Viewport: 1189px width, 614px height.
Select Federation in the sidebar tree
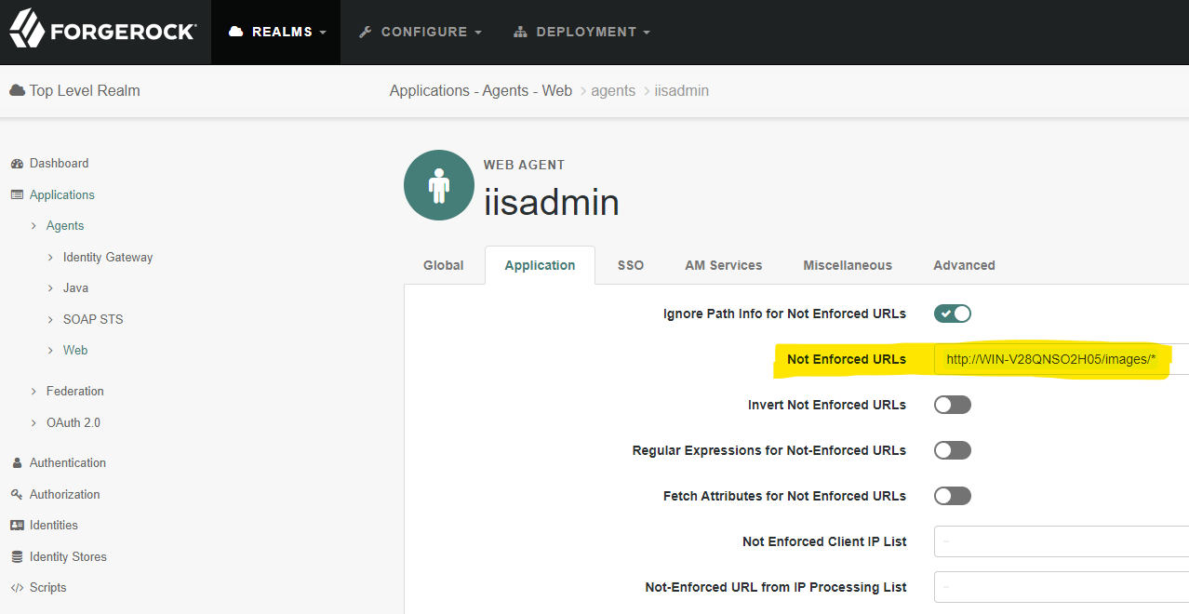(x=75, y=392)
